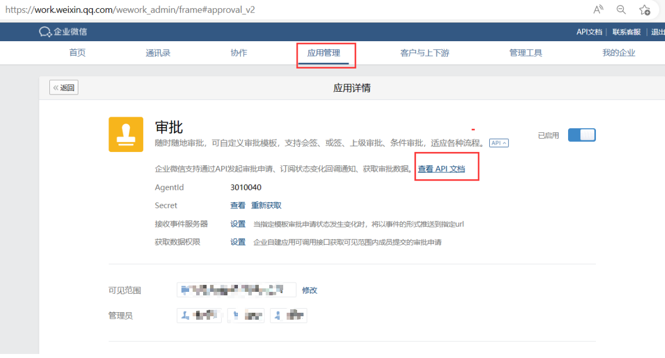Switch to the 协作 tab
This screenshot has width=665, height=358.
pos(238,53)
